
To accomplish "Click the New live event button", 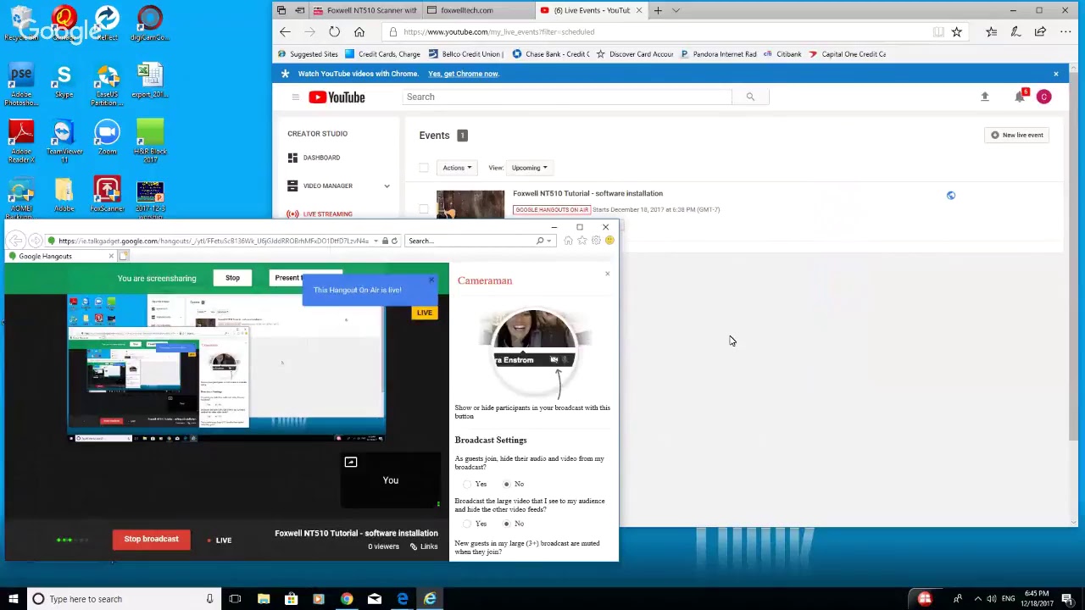I will click(x=1017, y=135).
